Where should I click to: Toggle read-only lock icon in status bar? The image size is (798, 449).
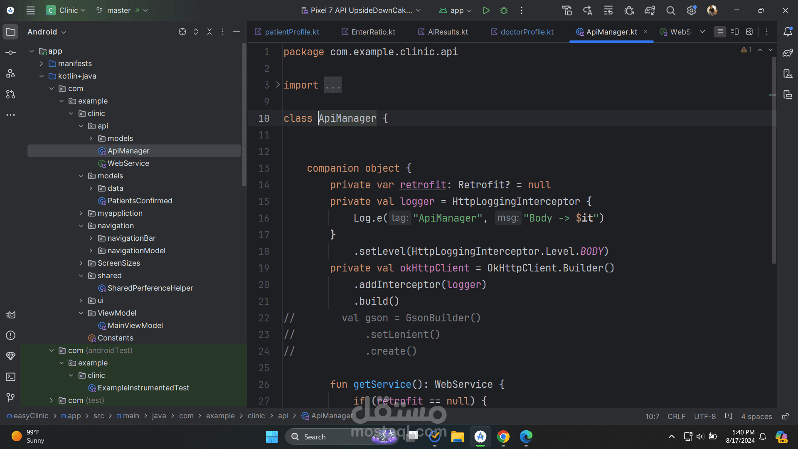point(785,416)
